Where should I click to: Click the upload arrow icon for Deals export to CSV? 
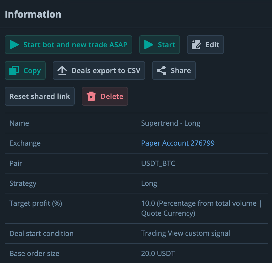click(x=62, y=71)
